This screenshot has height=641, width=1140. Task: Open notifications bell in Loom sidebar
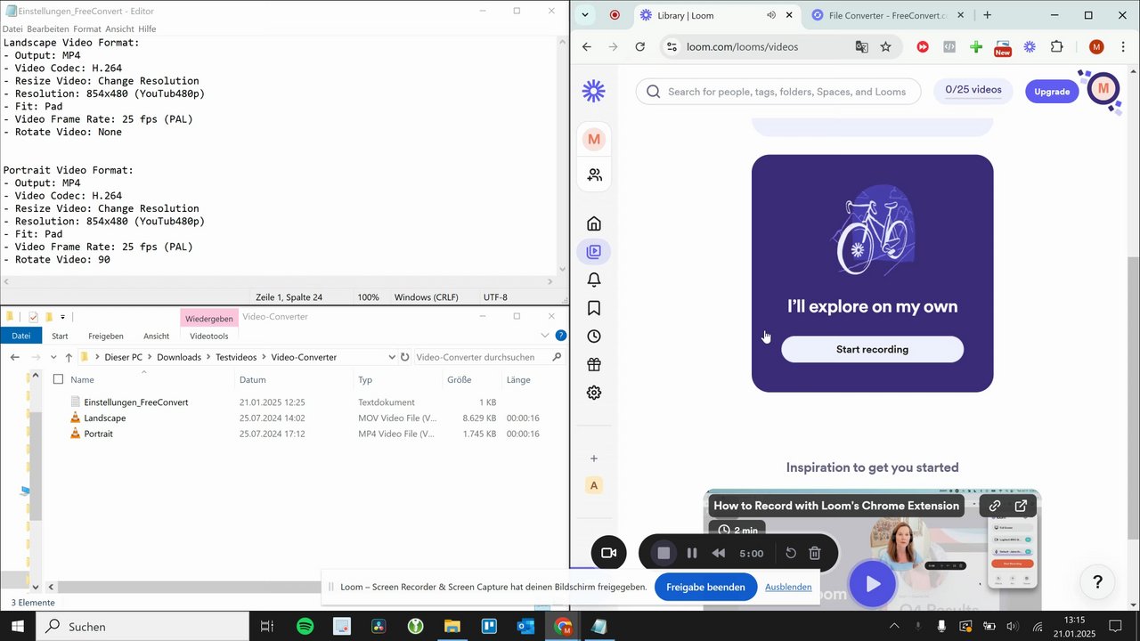[594, 280]
